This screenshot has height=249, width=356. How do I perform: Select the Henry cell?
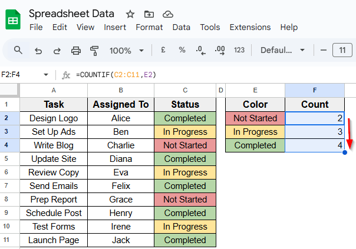click(121, 213)
